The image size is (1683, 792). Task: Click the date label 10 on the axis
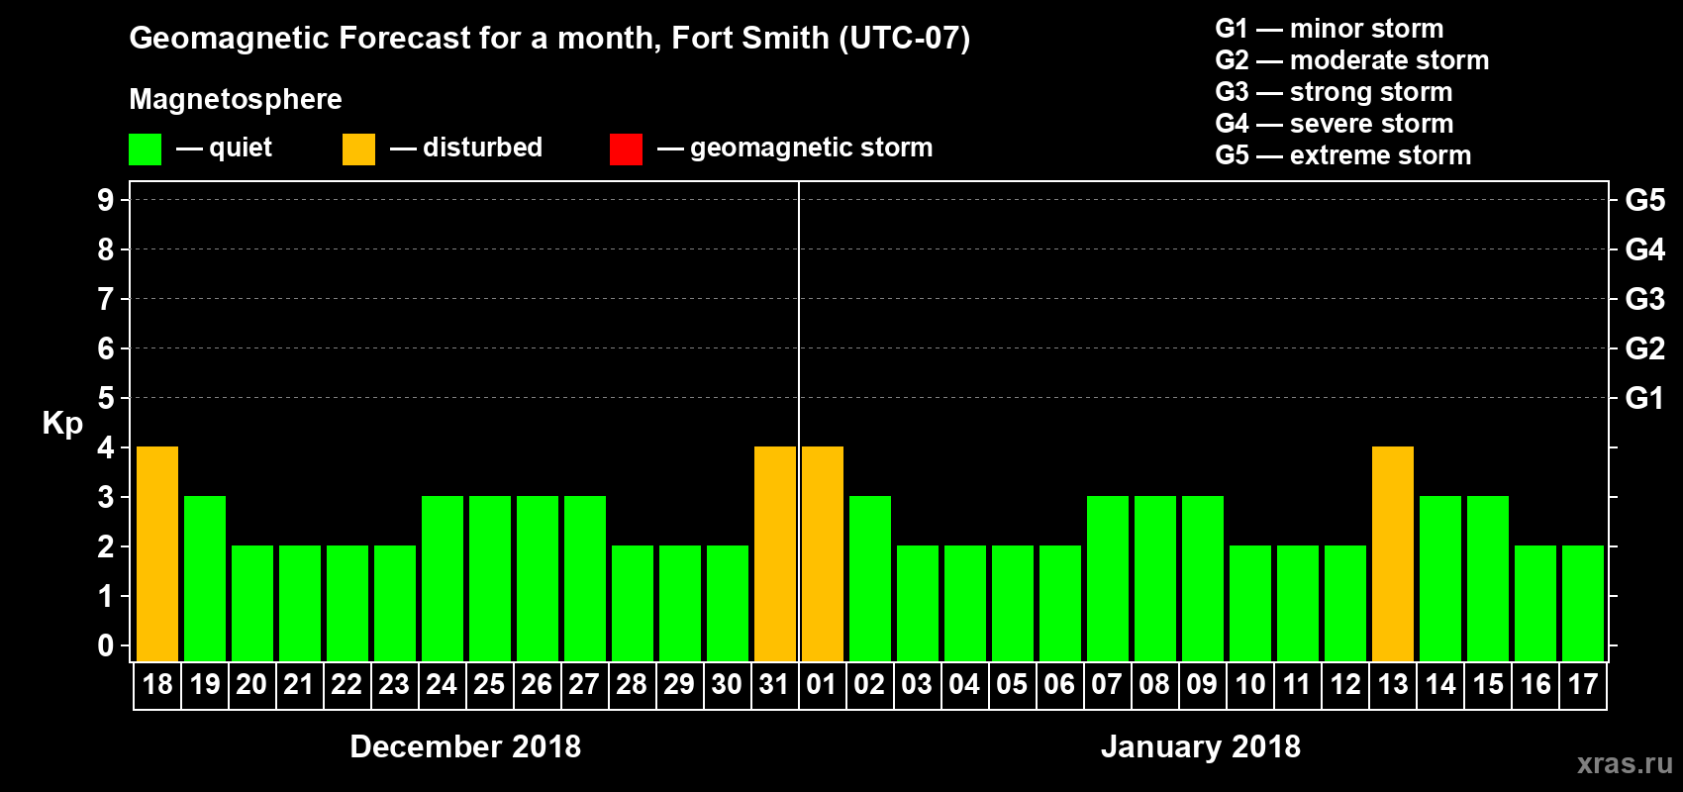pos(1250,685)
